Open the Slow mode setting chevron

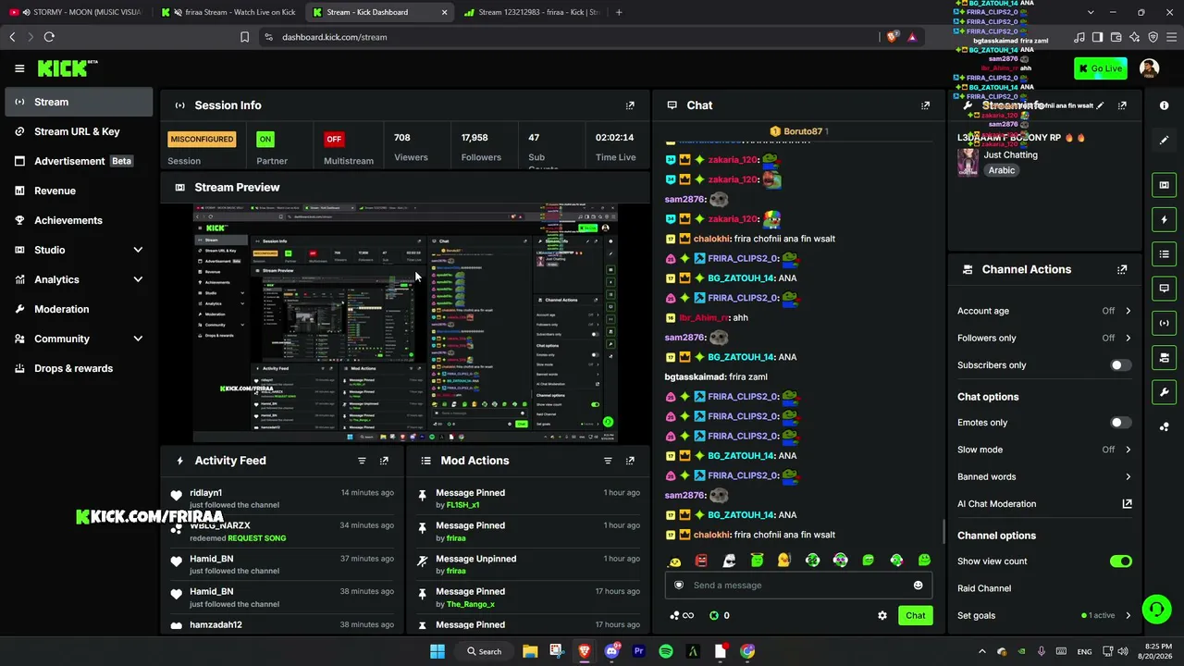1128,450
